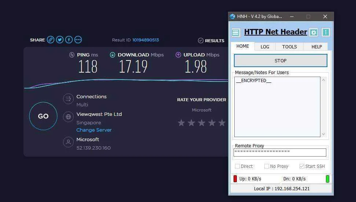Viewport: 356px width, 202px height.
Task: Click the notes scrollbar up arrow
Action: [323, 80]
